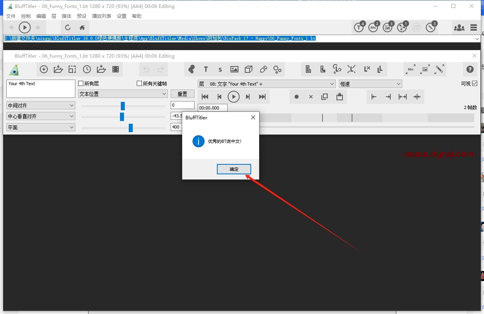
Task: Expand the file path dropdown arrow
Action: pos(477,39)
